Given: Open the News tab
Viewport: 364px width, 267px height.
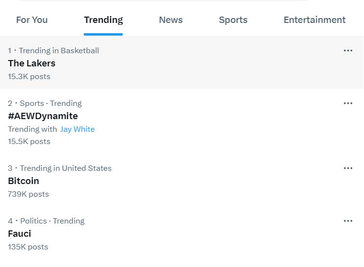Looking at the screenshot, I should click(x=171, y=20).
